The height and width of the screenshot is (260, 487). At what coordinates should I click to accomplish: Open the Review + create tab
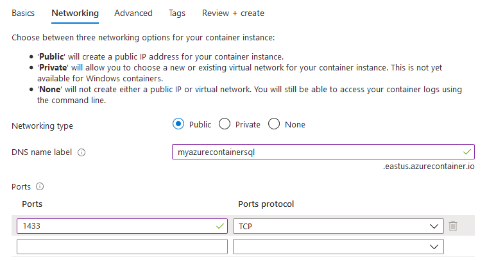click(233, 13)
